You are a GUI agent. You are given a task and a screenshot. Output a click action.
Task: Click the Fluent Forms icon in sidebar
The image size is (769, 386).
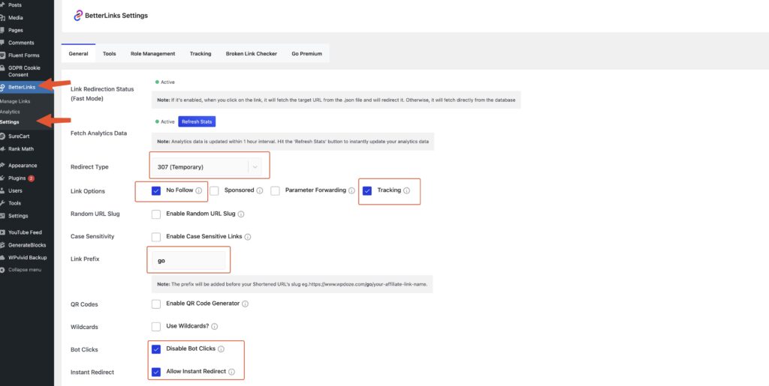point(2,55)
